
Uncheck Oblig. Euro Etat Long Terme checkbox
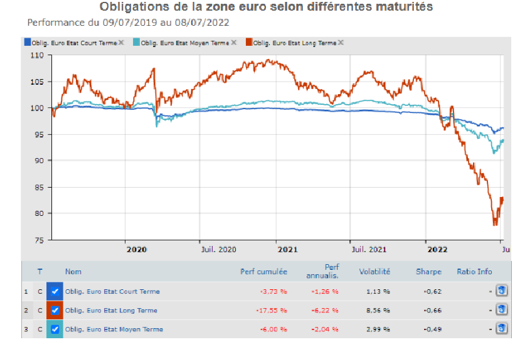pyautogui.click(x=55, y=310)
